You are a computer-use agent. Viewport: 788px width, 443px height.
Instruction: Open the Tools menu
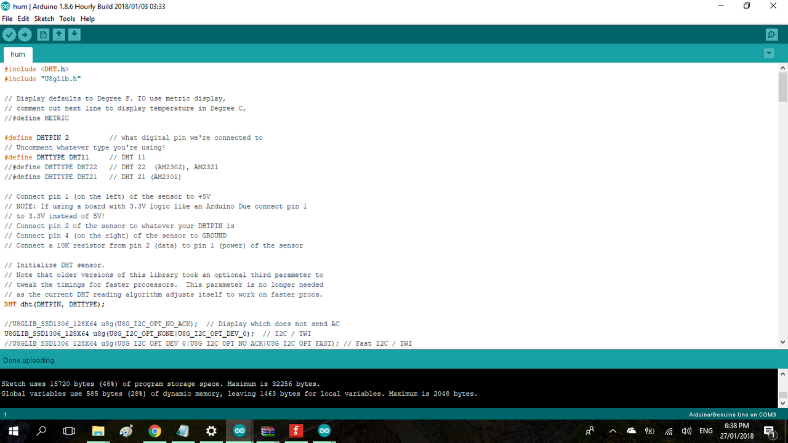67,18
